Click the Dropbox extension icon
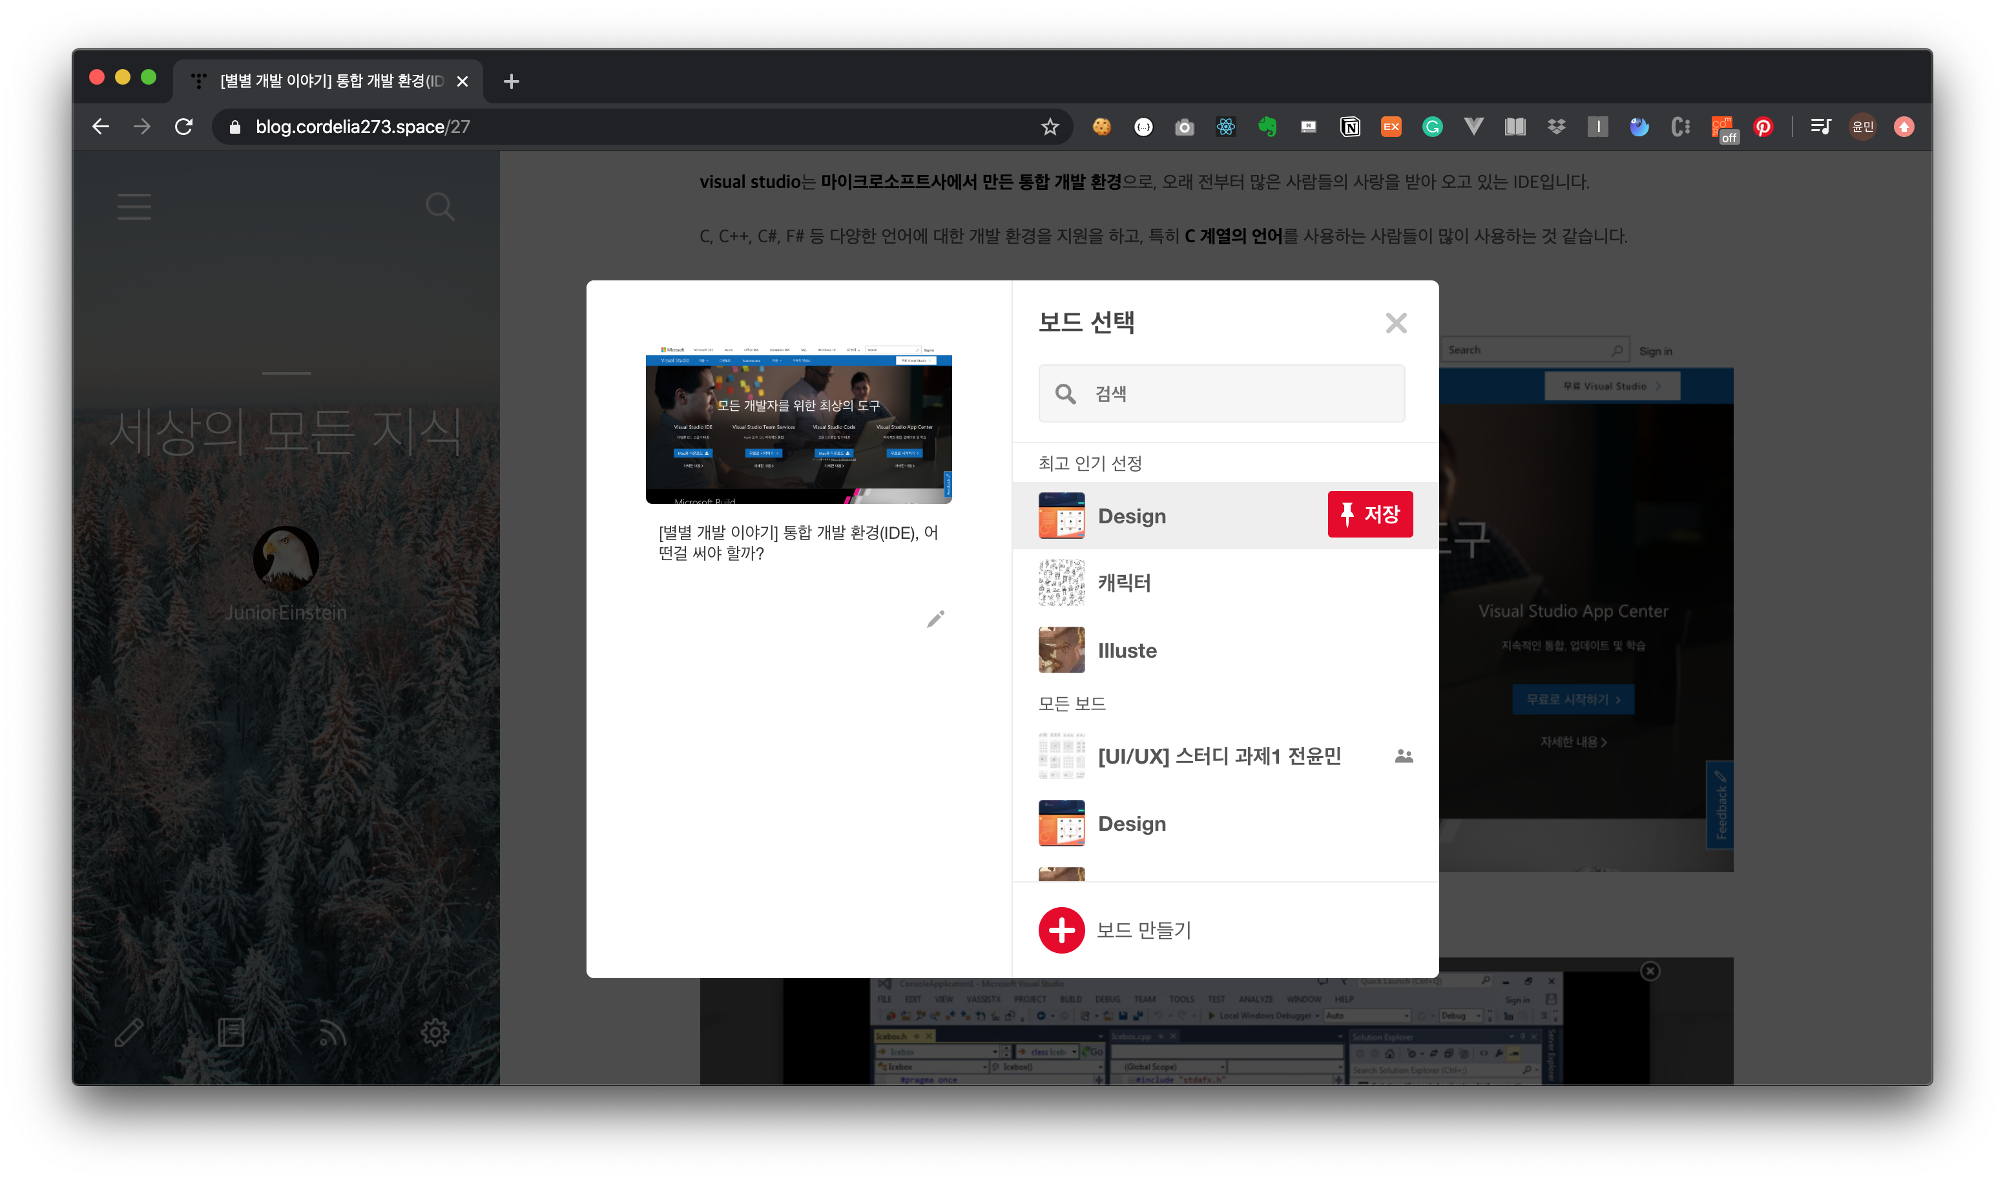This screenshot has height=1181, width=2005. pos(1555,127)
